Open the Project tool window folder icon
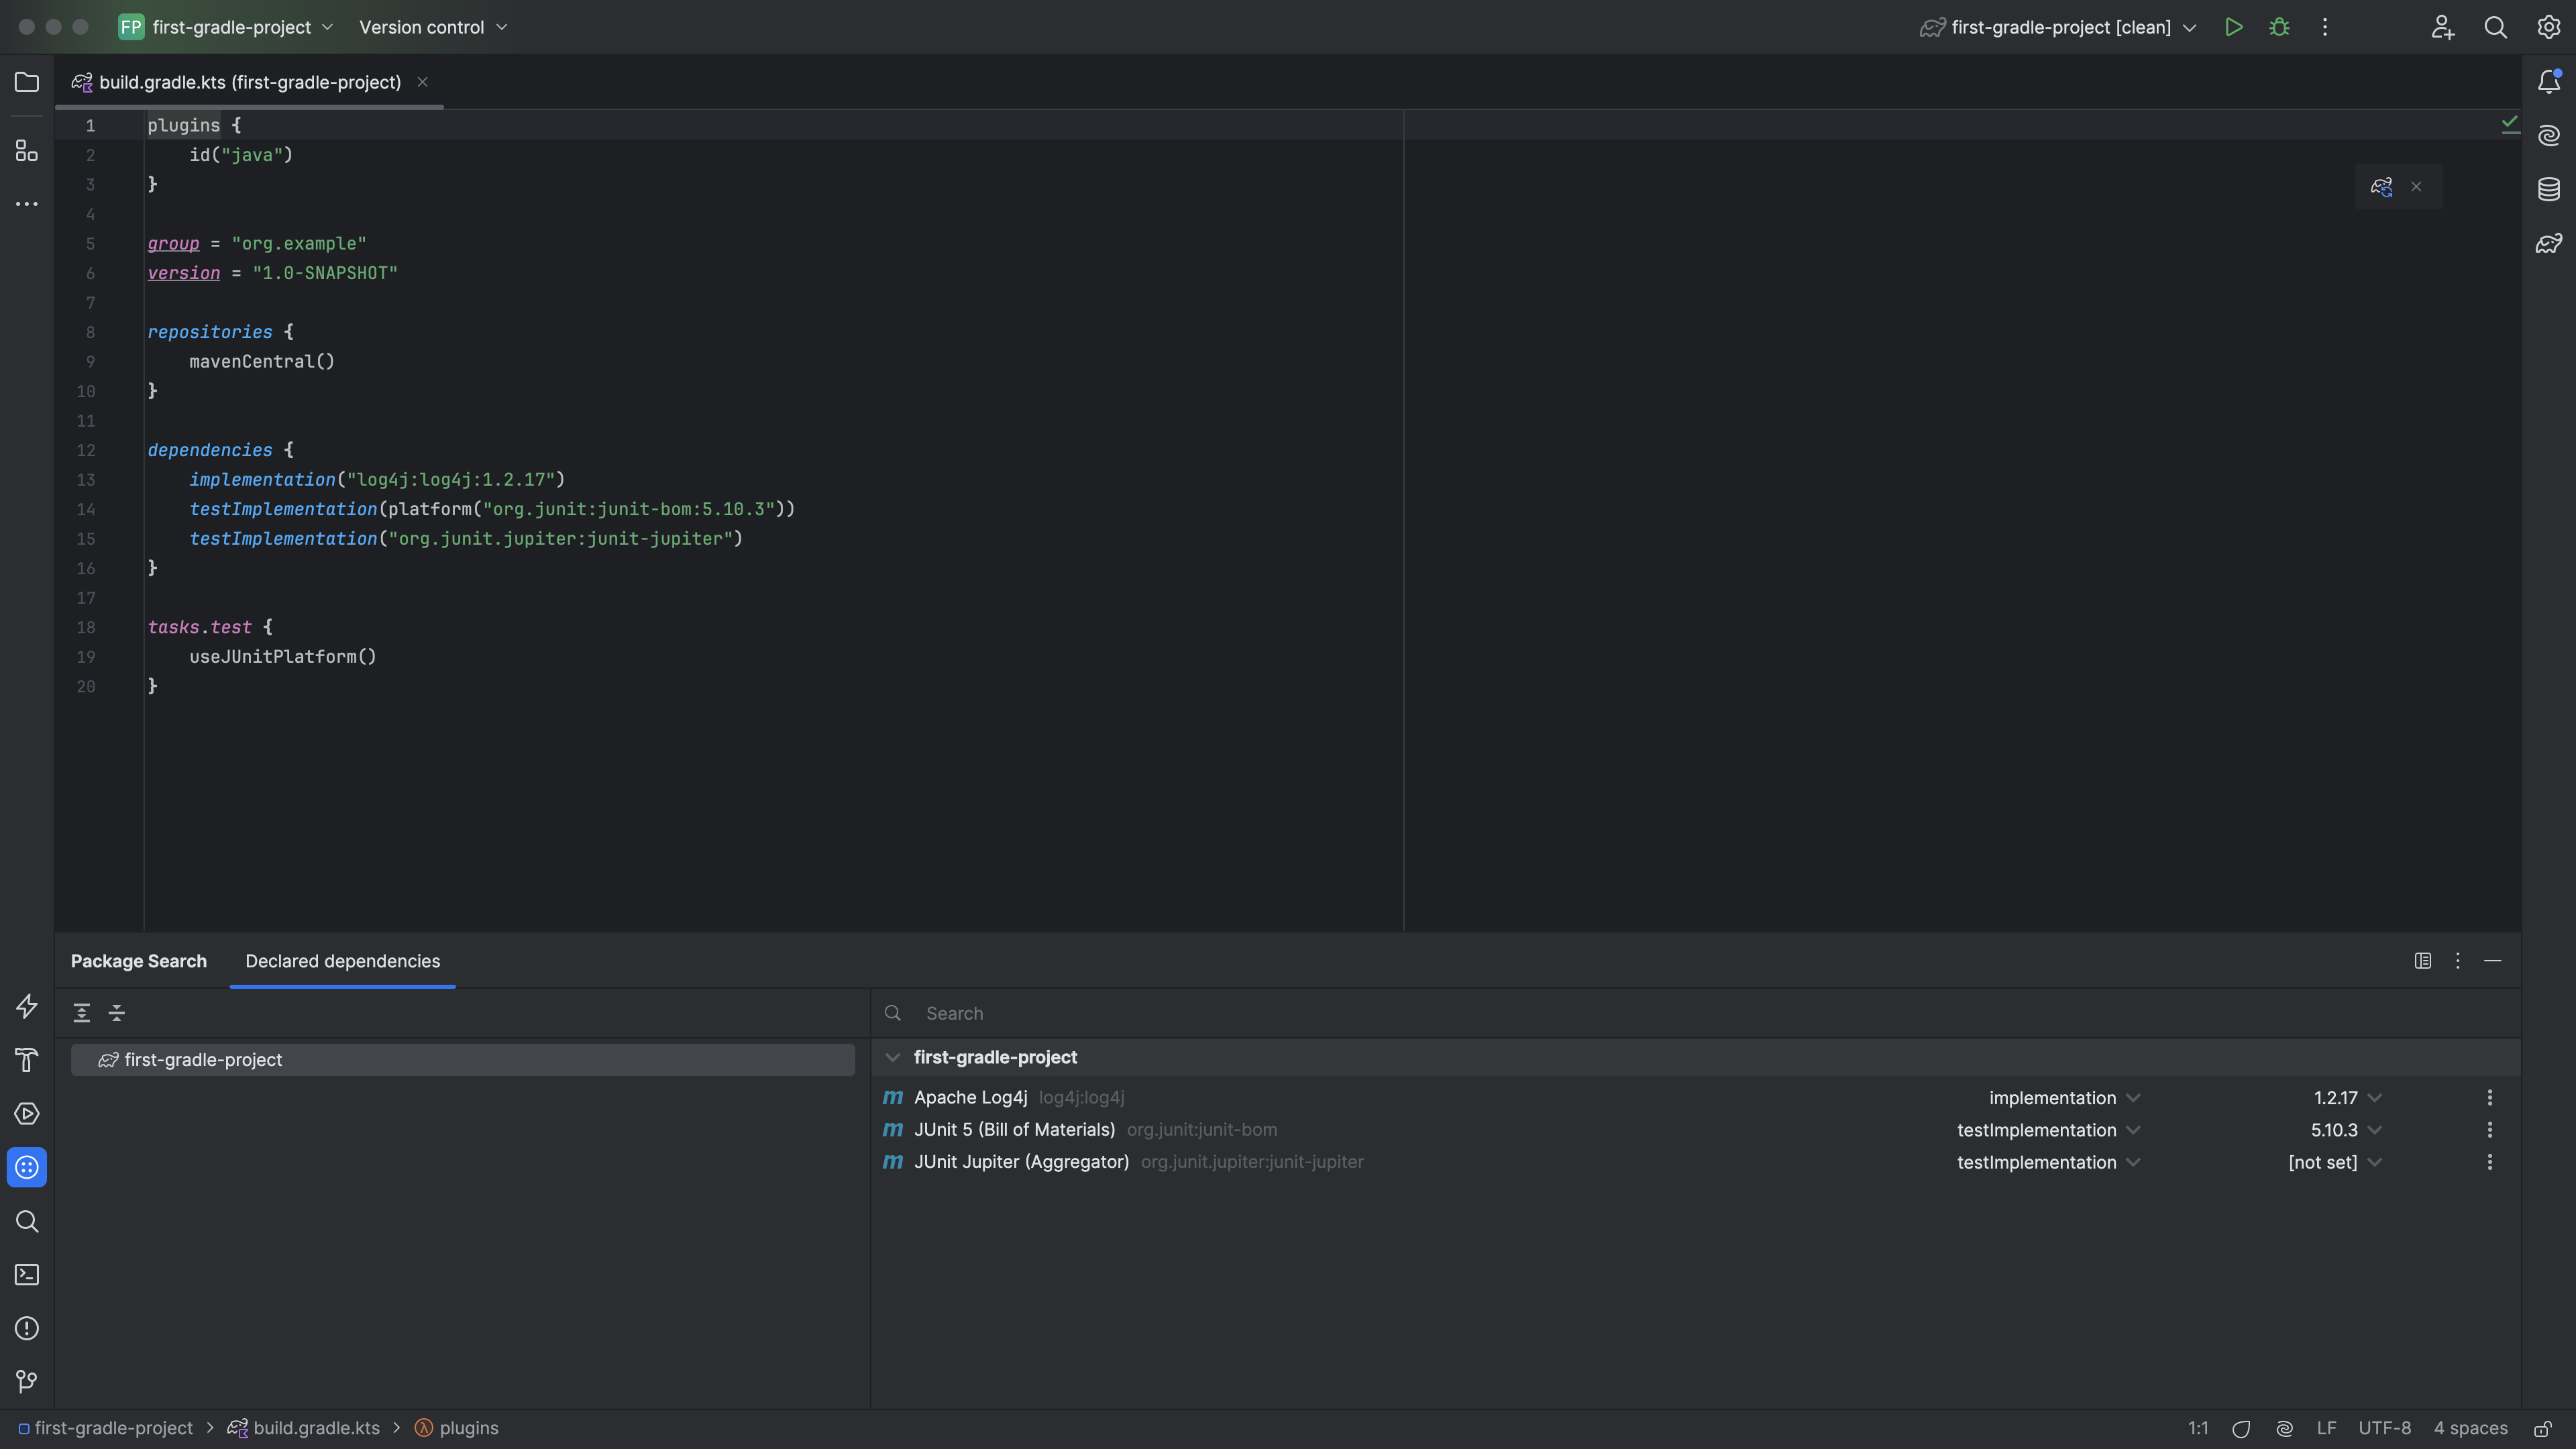Image resolution: width=2576 pixels, height=1449 pixels. pos(27,82)
